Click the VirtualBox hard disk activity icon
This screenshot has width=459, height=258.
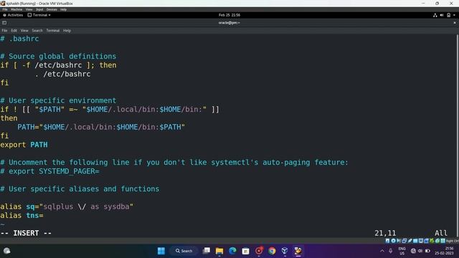[x=387, y=241]
